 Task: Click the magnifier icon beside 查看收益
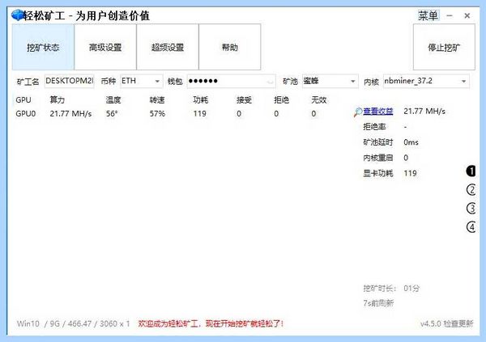pyautogui.click(x=358, y=112)
